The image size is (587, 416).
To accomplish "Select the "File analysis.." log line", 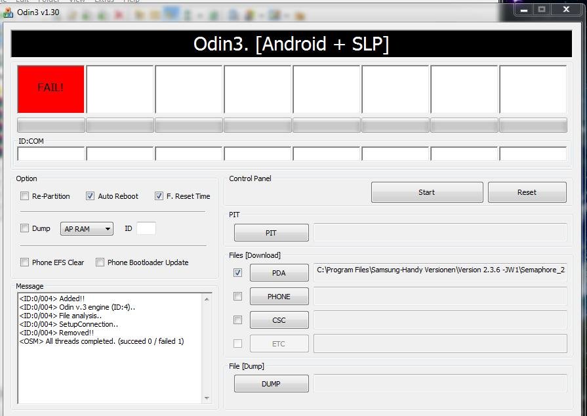I will point(60,316).
